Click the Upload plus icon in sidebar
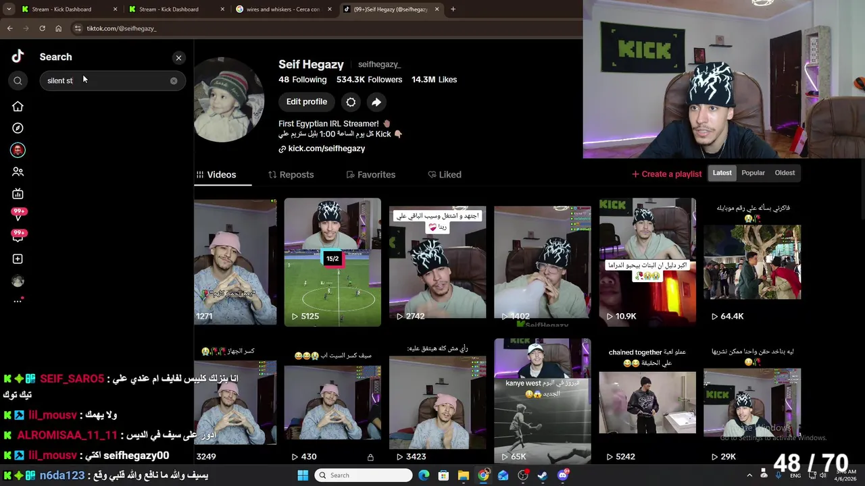Screen dimensions: 865x486 (x=18, y=259)
